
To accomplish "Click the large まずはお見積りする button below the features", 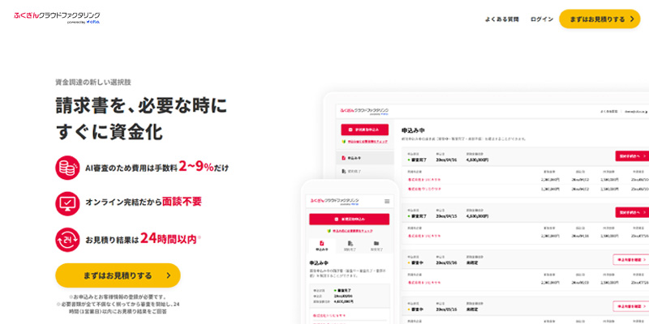I will click(118, 275).
